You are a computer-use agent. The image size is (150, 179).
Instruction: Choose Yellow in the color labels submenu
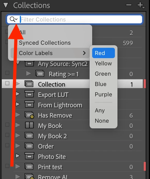[104, 63]
